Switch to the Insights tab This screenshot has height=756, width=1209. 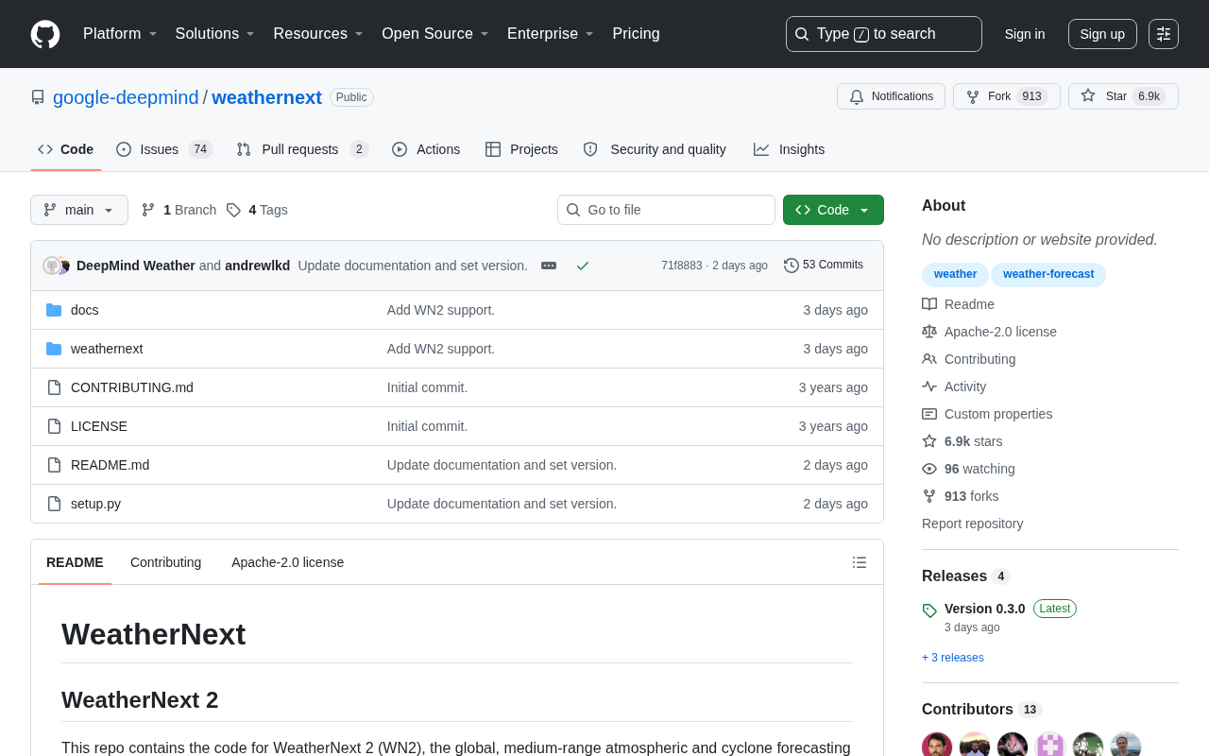click(x=789, y=149)
